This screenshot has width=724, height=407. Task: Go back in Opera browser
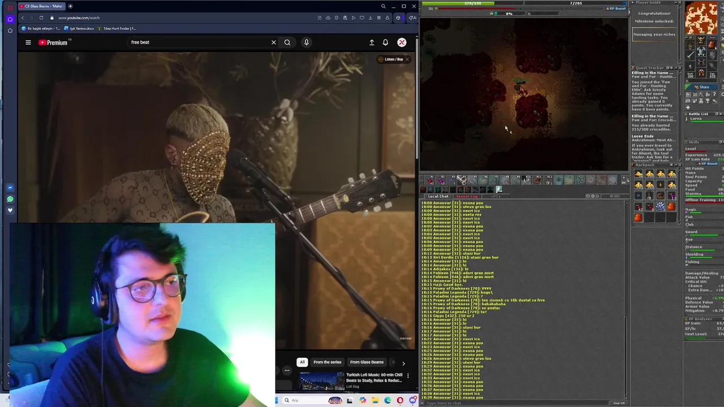(23, 18)
